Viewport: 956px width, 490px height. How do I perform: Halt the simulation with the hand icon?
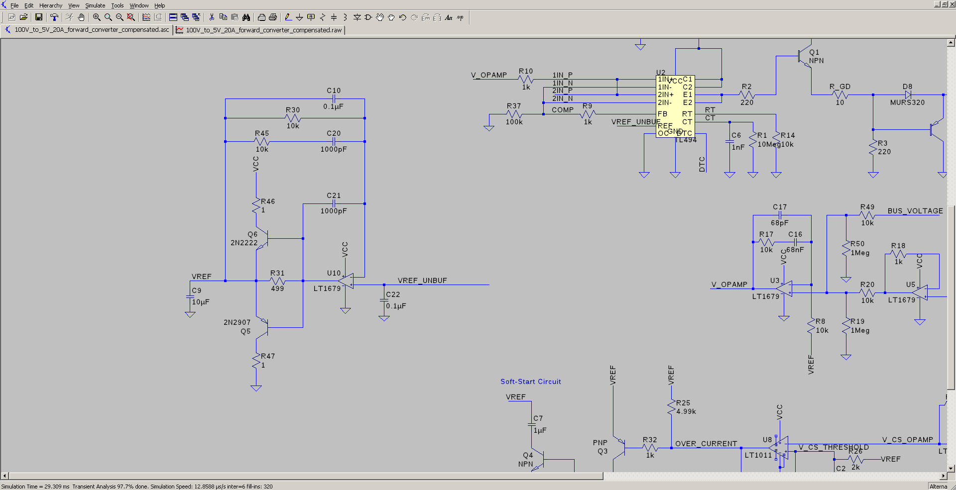(x=81, y=17)
